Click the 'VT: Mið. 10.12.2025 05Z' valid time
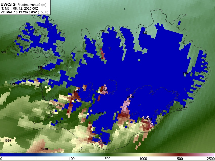Viewport: 215px width, 161px height. (19, 12)
